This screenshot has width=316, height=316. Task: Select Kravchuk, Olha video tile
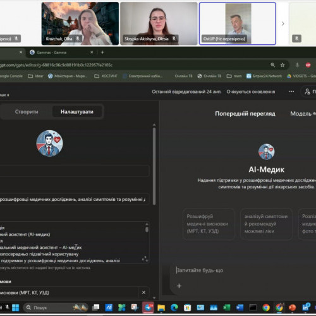tap(80, 23)
